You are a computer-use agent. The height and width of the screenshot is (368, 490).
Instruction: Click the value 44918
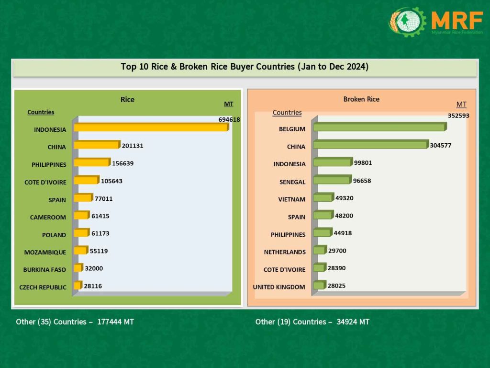pos(343,233)
